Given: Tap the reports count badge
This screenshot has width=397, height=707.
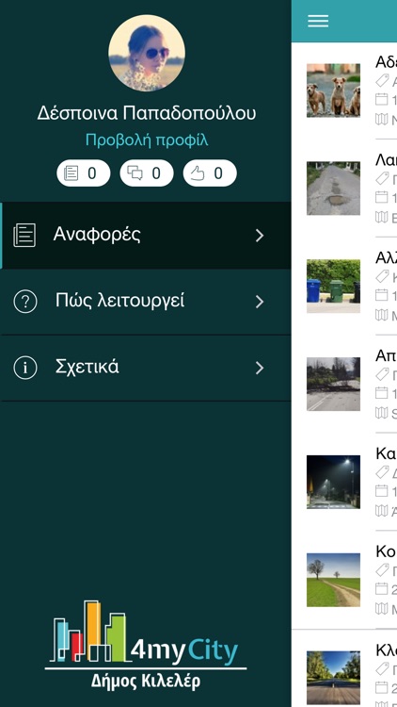Looking at the screenshot, I should pyautogui.click(x=84, y=173).
